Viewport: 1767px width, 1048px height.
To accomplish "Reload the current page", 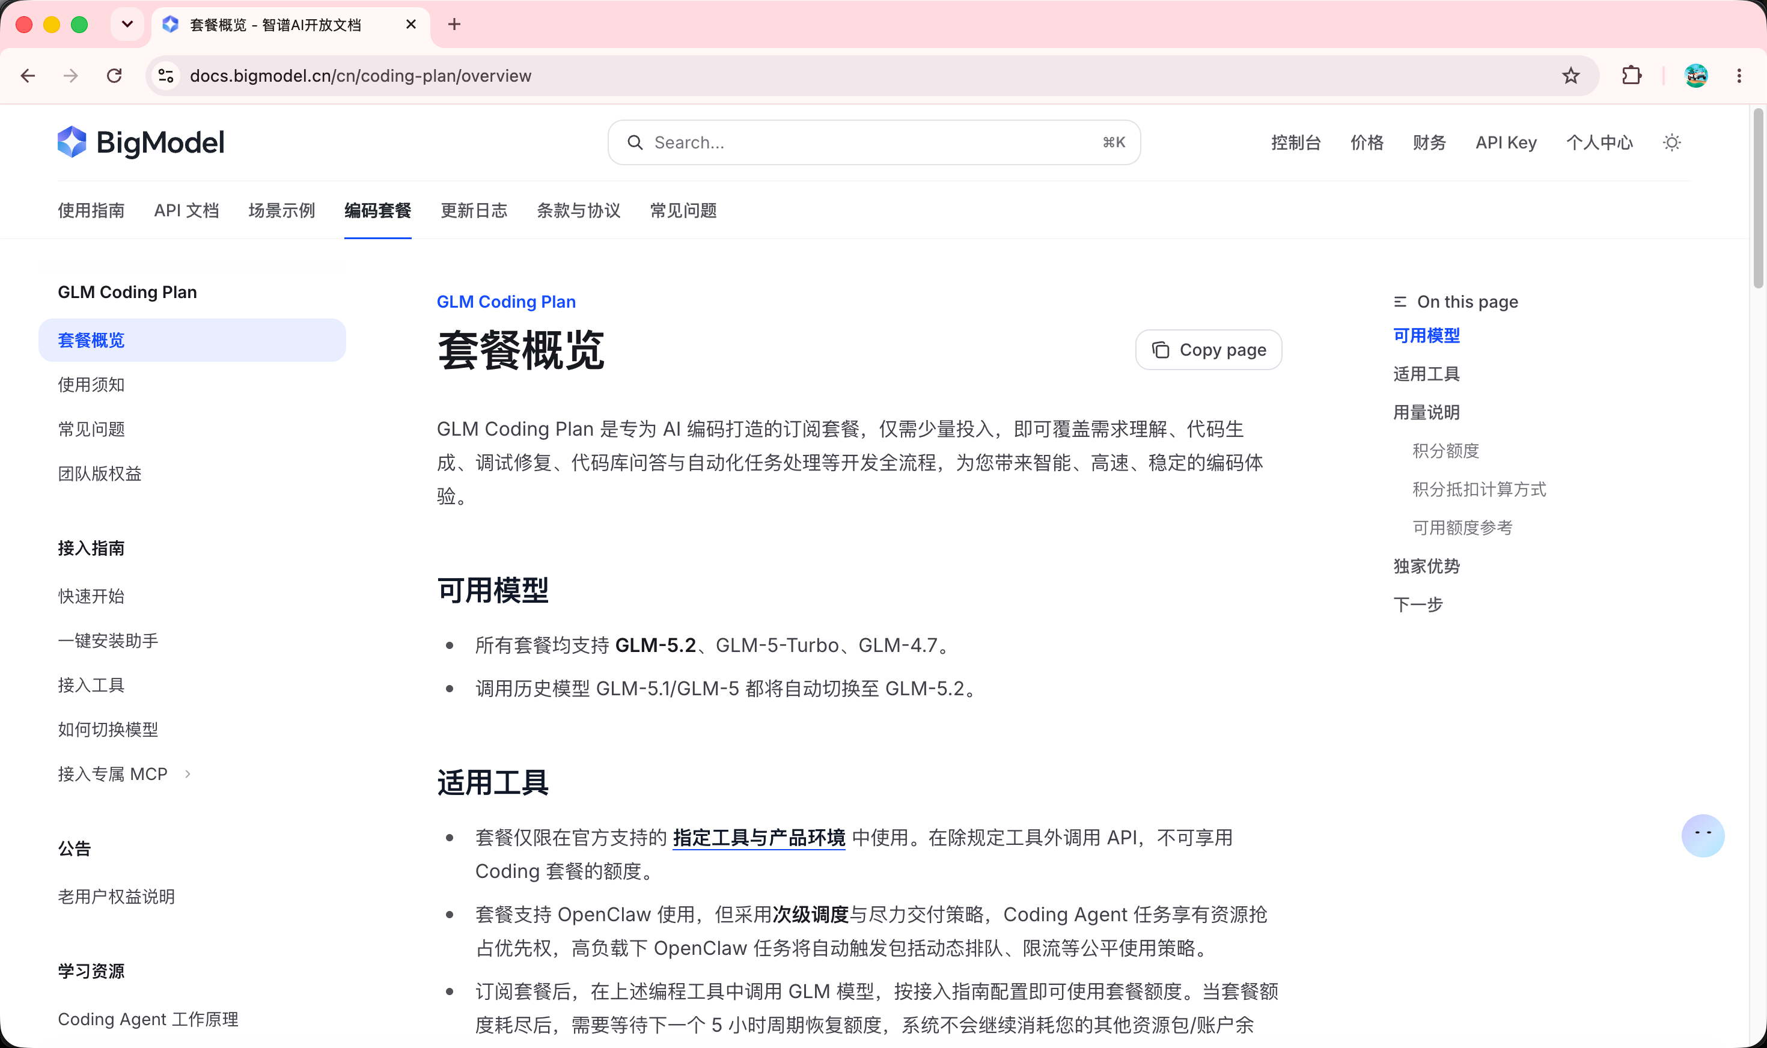I will [114, 76].
